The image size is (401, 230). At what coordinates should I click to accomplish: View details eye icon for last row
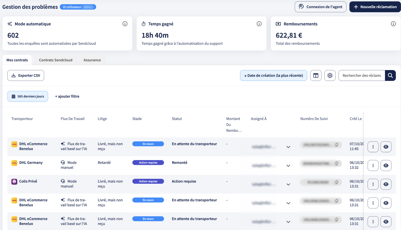386,222
